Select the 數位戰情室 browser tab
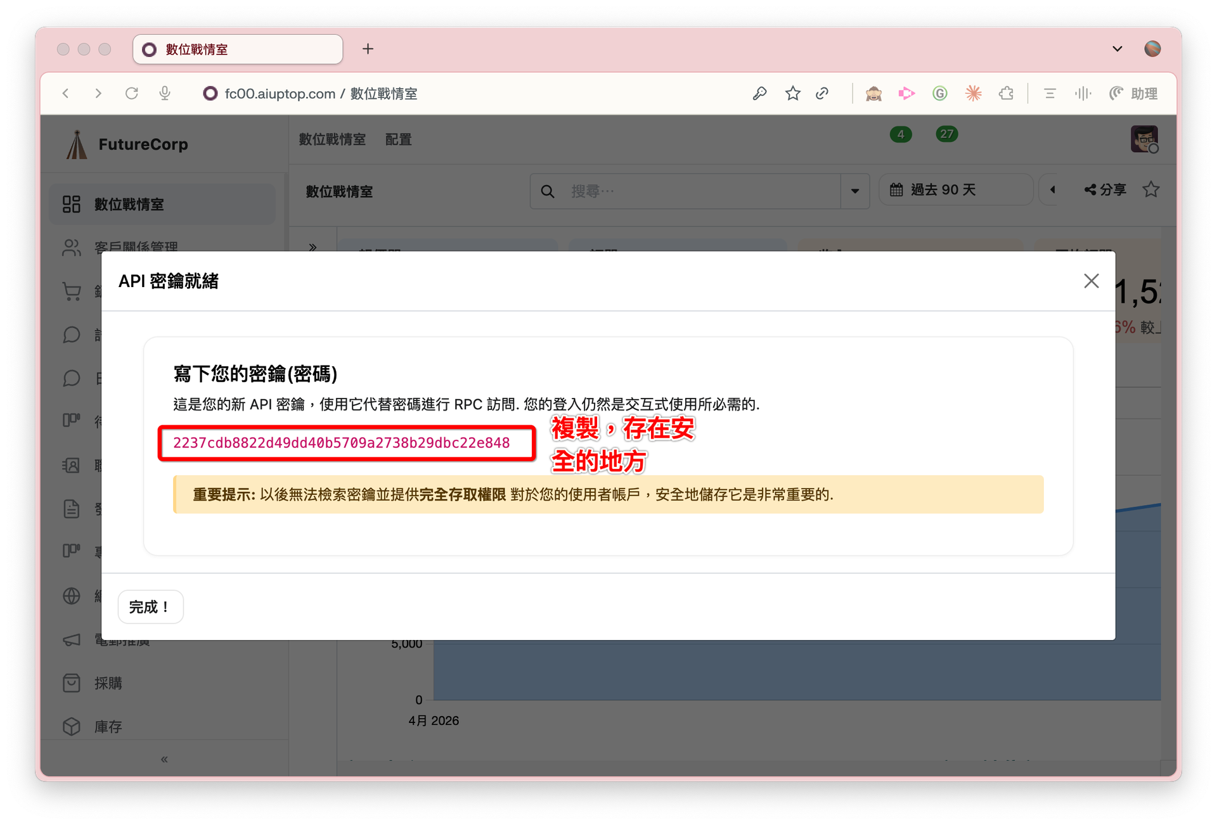Image resolution: width=1217 pixels, height=825 pixels. pos(238,49)
